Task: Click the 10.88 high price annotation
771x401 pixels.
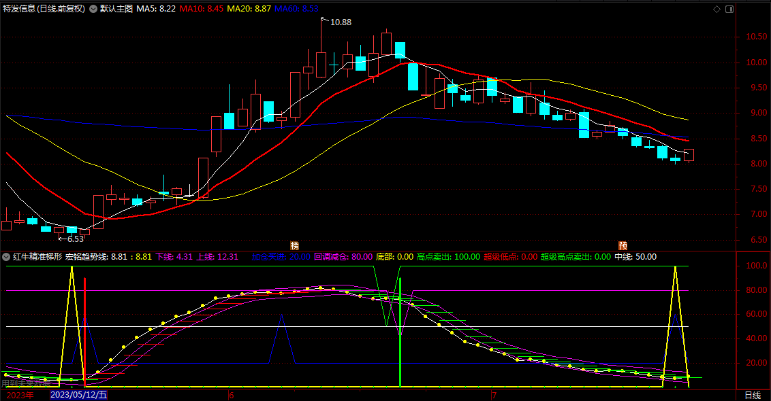Action: tap(341, 22)
